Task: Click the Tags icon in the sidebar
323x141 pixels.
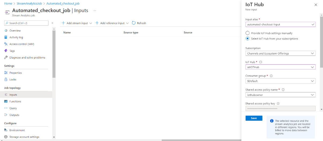Action: (6, 51)
